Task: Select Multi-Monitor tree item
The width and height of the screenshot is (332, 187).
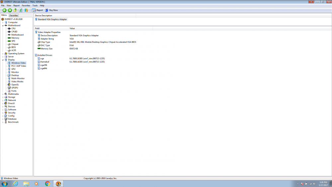Action: (x=18, y=78)
